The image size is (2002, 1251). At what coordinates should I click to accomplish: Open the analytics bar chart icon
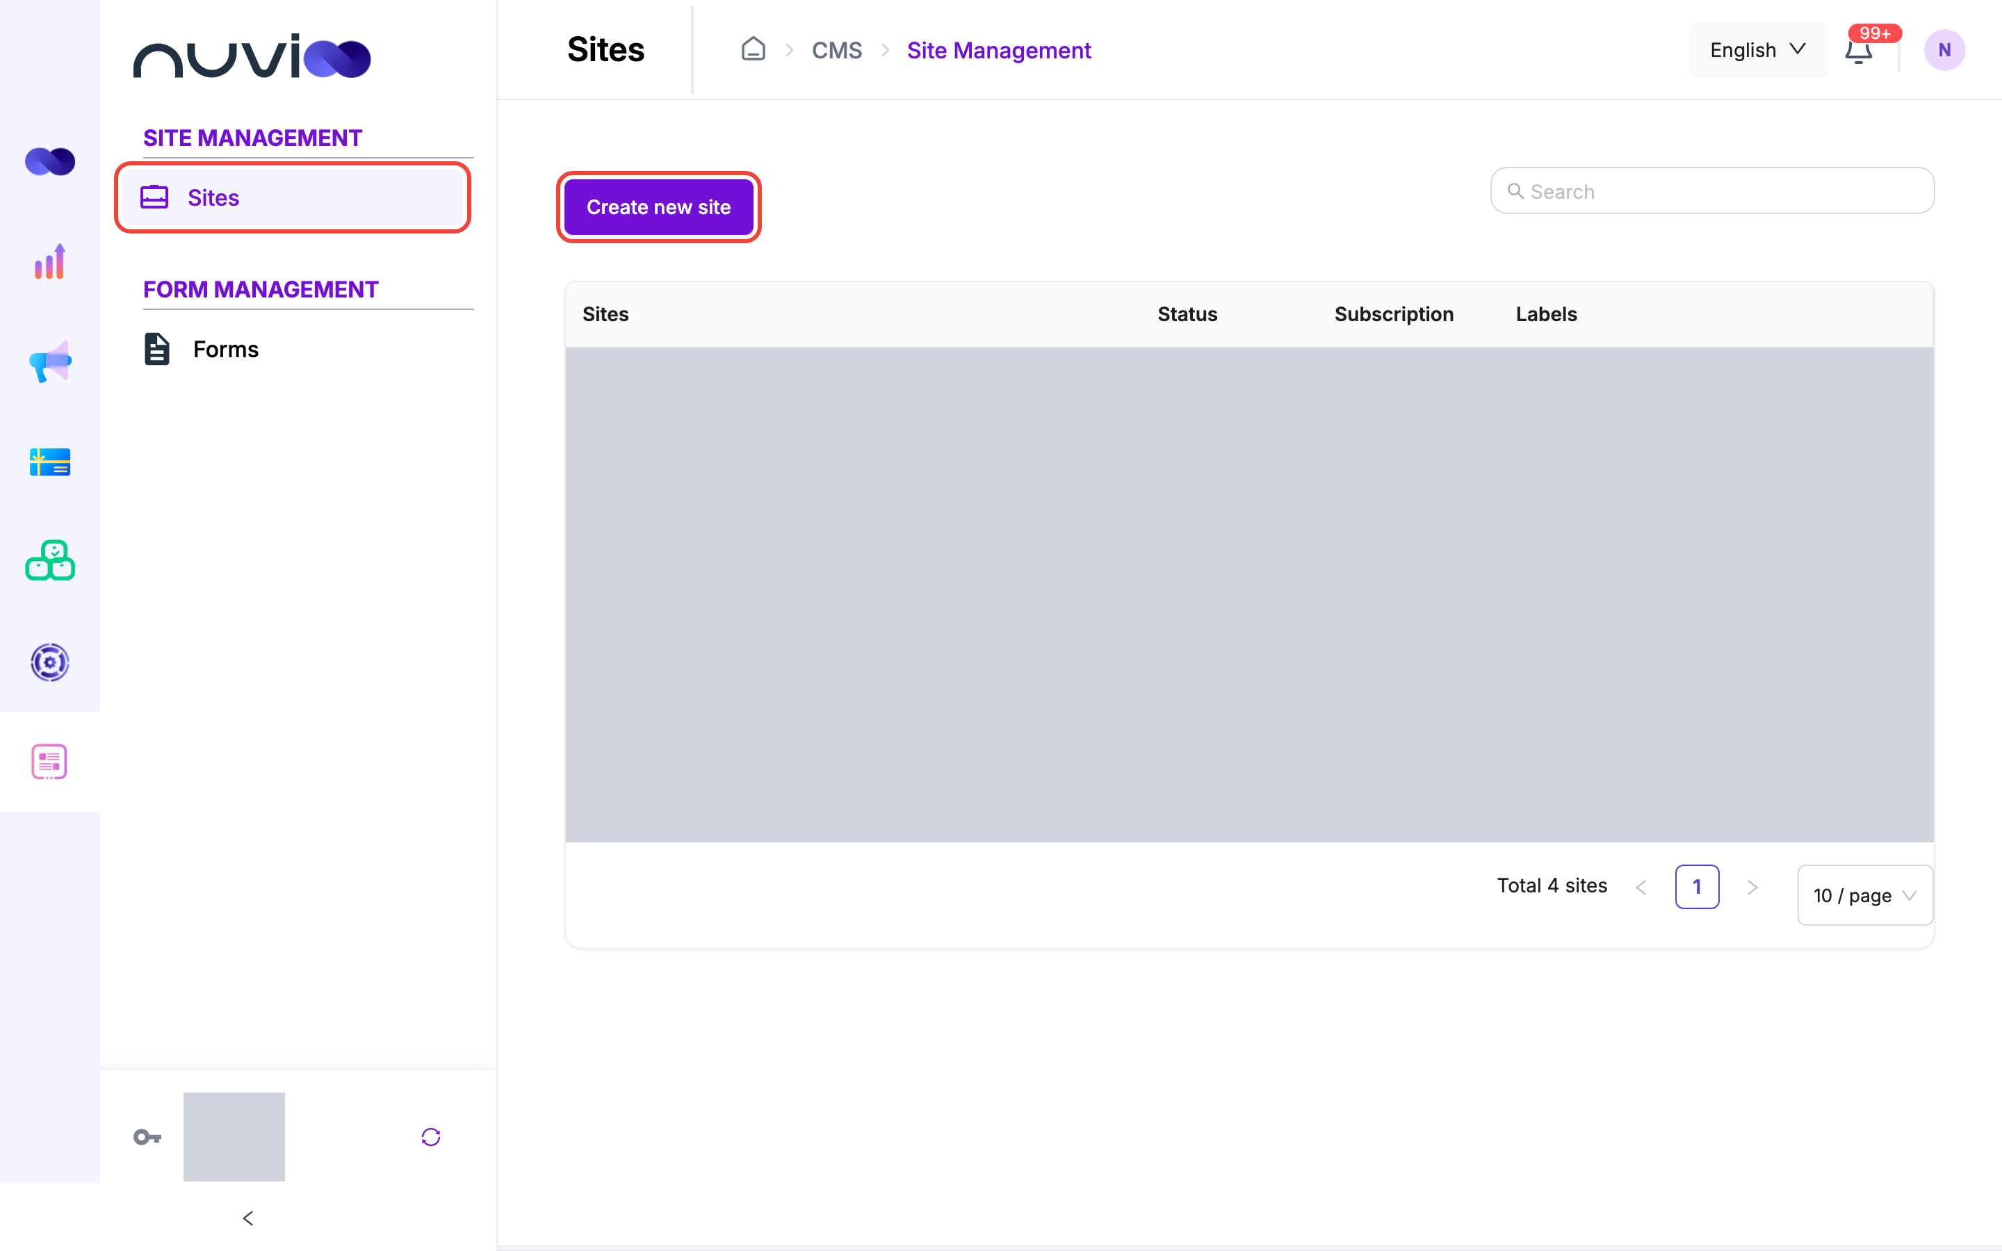click(x=49, y=261)
